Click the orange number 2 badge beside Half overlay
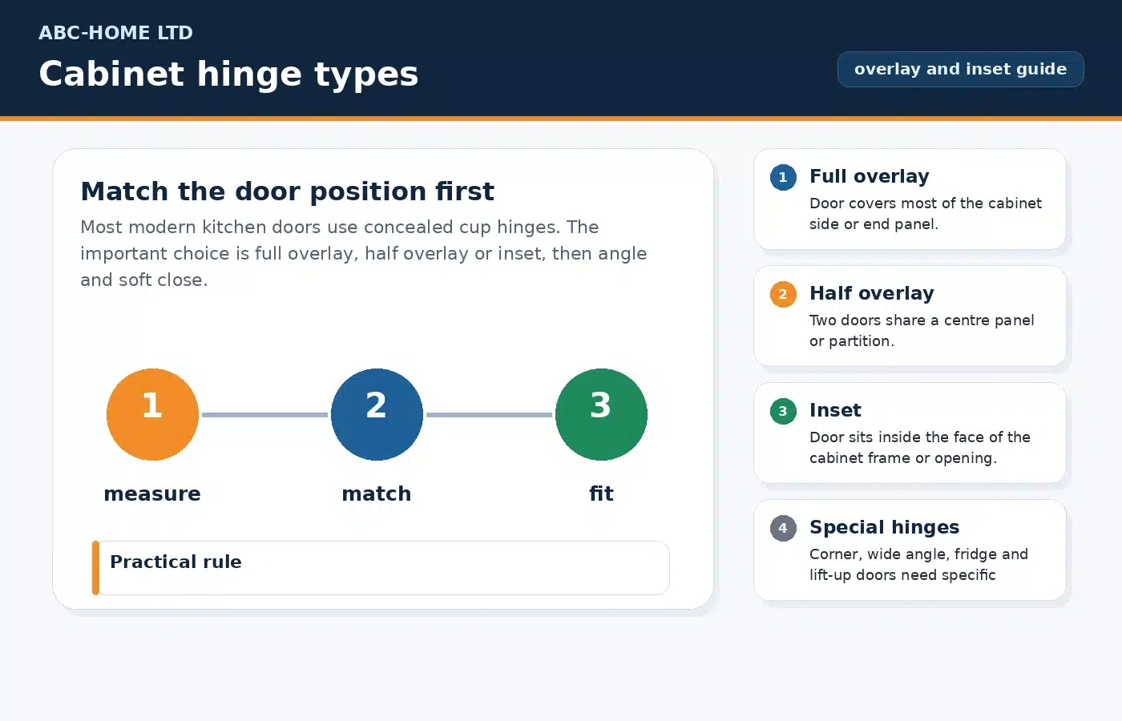 coord(783,294)
